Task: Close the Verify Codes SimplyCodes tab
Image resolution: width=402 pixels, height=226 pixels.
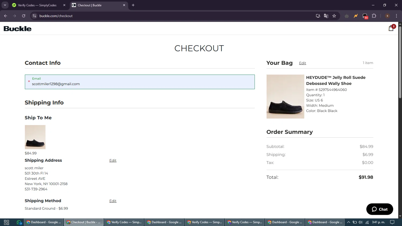Action: click(64, 5)
